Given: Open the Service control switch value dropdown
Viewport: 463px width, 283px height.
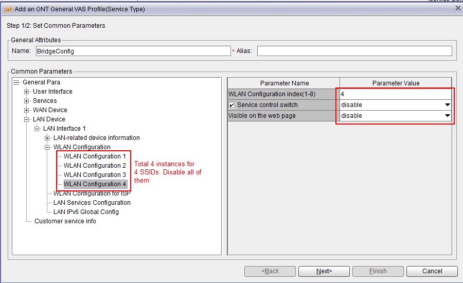Looking at the screenshot, I should coord(447,105).
